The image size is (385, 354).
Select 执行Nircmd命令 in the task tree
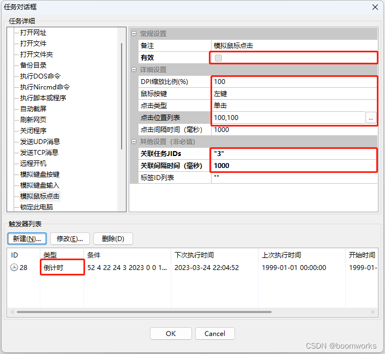click(45, 87)
